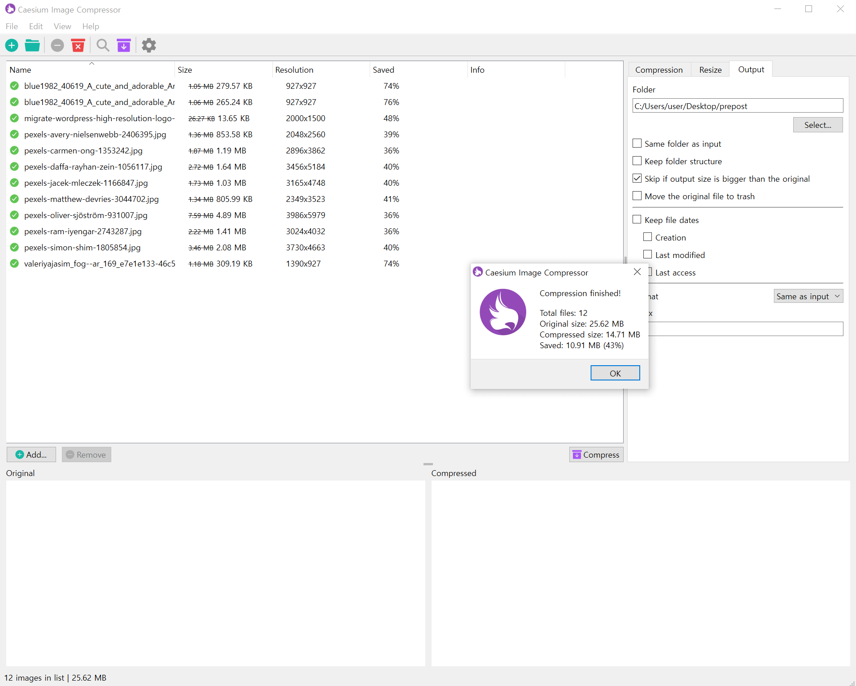Click the Caesium app icon in title bar
Image resolution: width=856 pixels, height=686 pixels.
(10, 9)
